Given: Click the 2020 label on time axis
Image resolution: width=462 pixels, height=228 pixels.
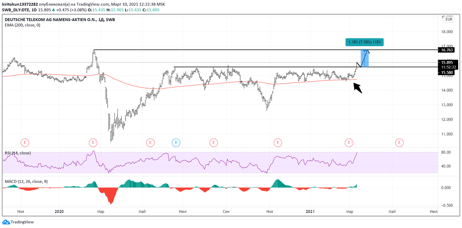Looking at the screenshot, I should pos(59,211).
